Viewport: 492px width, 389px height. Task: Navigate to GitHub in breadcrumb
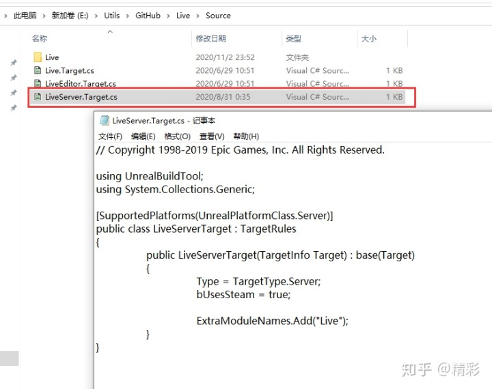click(148, 16)
